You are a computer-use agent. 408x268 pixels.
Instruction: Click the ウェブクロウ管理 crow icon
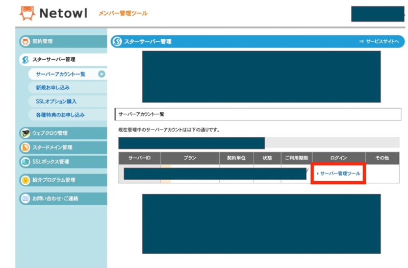(x=25, y=133)
